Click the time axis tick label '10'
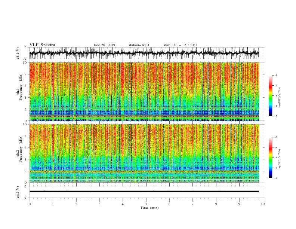Screen dimensions: 296x229 coord(263,204)
